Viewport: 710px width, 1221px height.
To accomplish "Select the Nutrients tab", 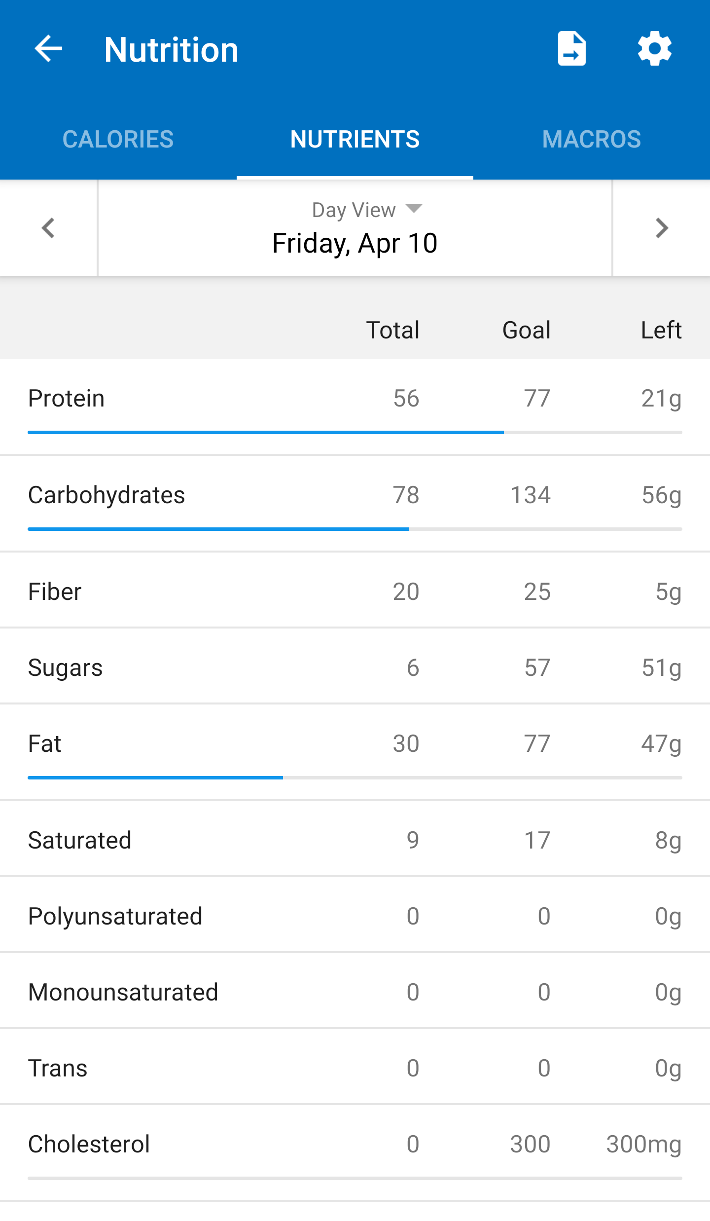I will pos(355,139).
